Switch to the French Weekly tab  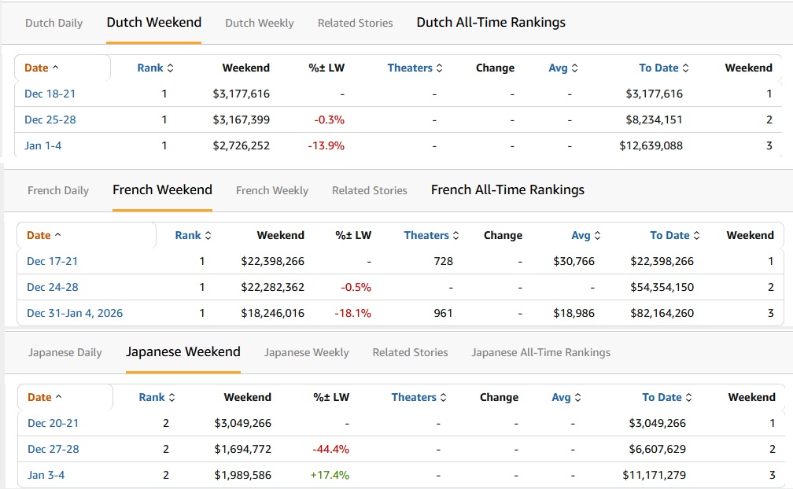pyautogui.click(x=272, y=190)
